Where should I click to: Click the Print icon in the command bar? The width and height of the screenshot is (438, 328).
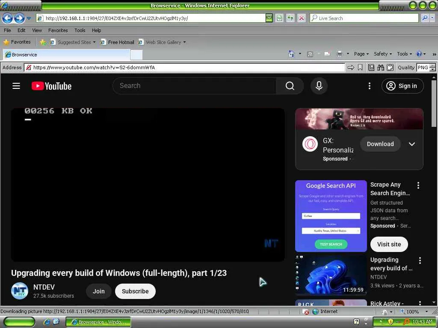point(339,54)
